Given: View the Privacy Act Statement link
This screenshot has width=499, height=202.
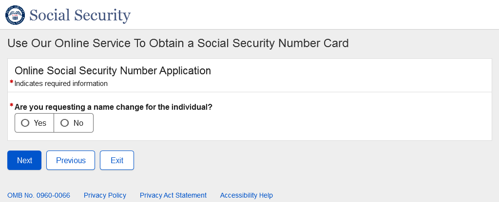Looking at the screenshot, I should (173, 195).
